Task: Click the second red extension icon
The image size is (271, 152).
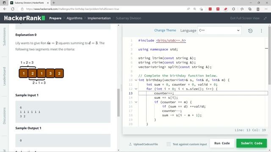Action: (218, 9)
